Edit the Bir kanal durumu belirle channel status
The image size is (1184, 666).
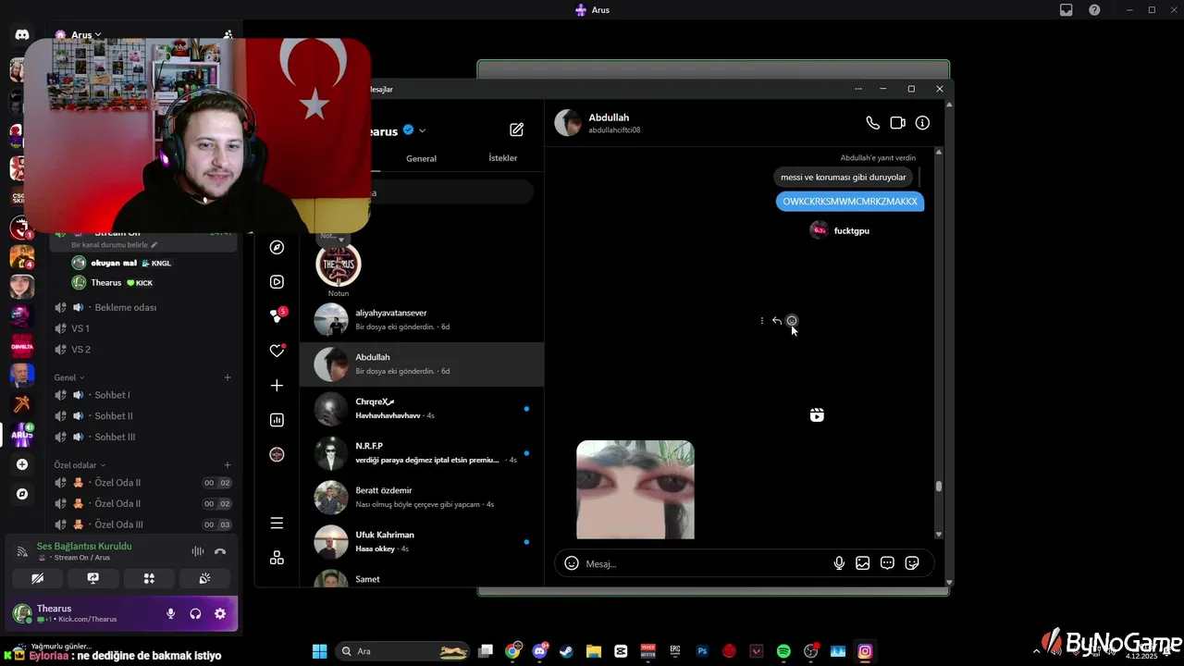pyautogui.click(x=115, y=245)
